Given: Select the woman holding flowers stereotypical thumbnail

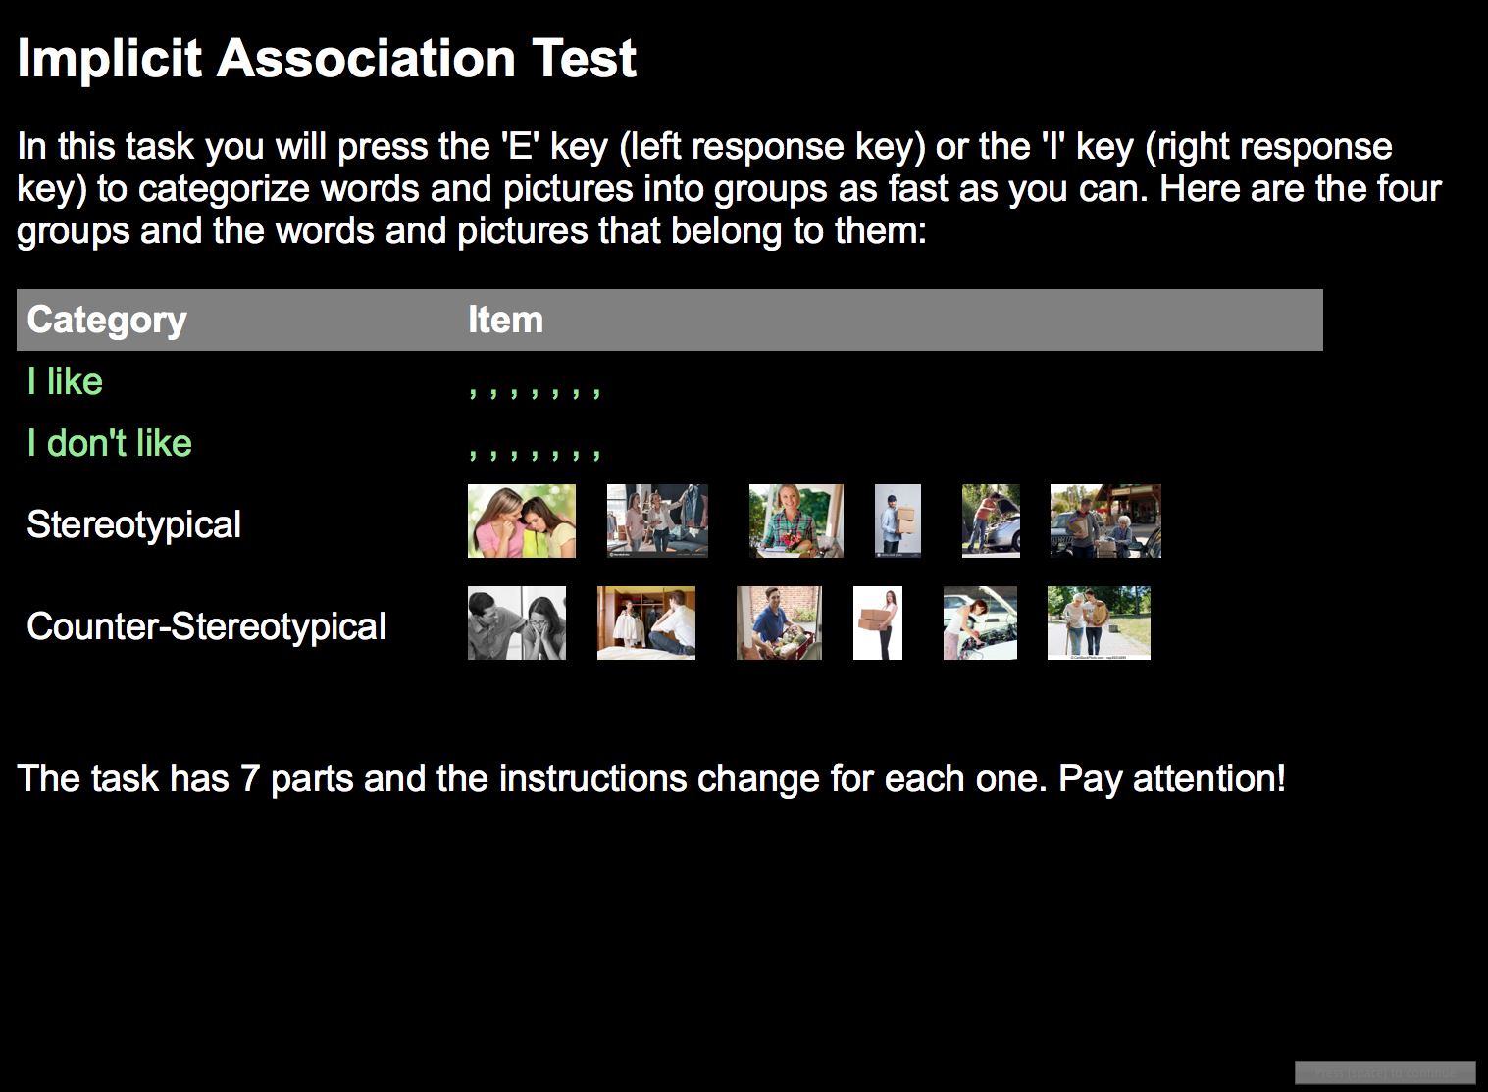Looking at the screenshot, I should pos(796,521).
